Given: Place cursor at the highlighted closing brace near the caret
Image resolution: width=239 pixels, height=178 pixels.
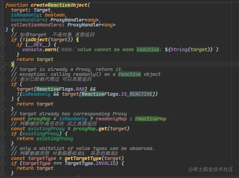Looking at the screenshot, I should coord(12,64).
